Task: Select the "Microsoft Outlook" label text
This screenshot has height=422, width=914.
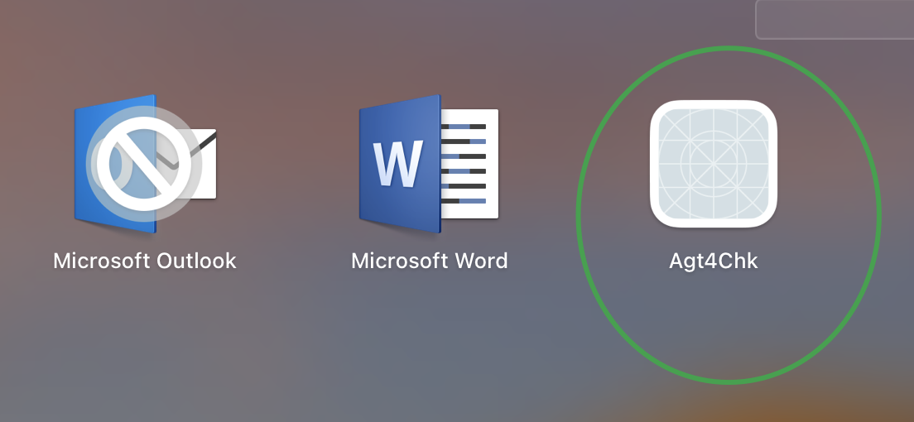Action: pyautogui.click(x=145, y=261)
